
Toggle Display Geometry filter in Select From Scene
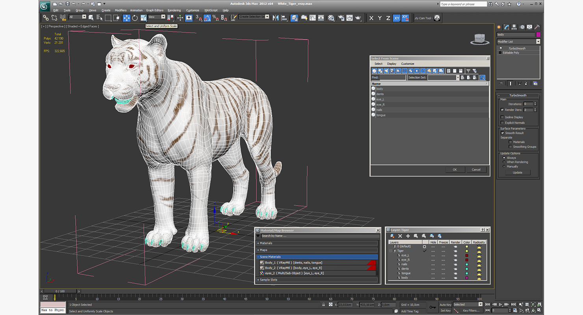point(374,71)
